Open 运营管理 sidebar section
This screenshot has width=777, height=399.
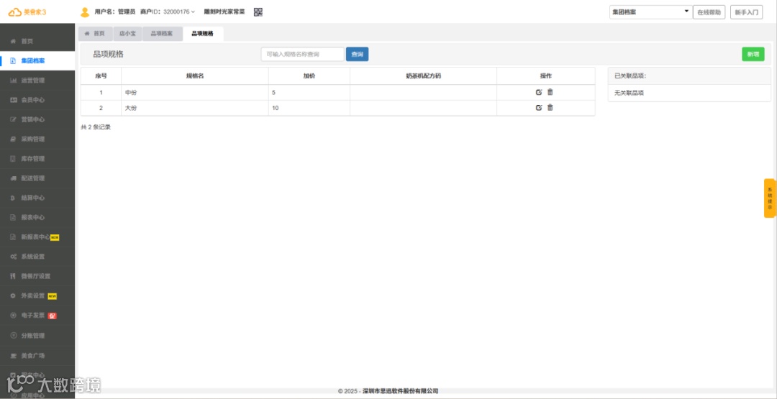[x=37, y=81]
